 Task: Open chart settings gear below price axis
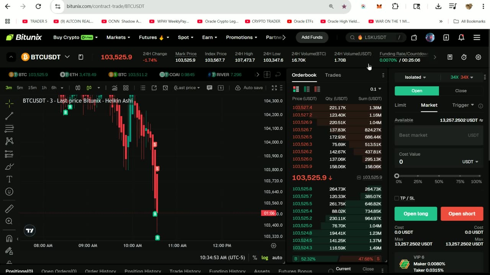273,246
